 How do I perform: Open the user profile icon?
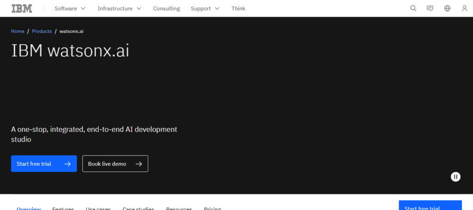click(x=465, y=8)
